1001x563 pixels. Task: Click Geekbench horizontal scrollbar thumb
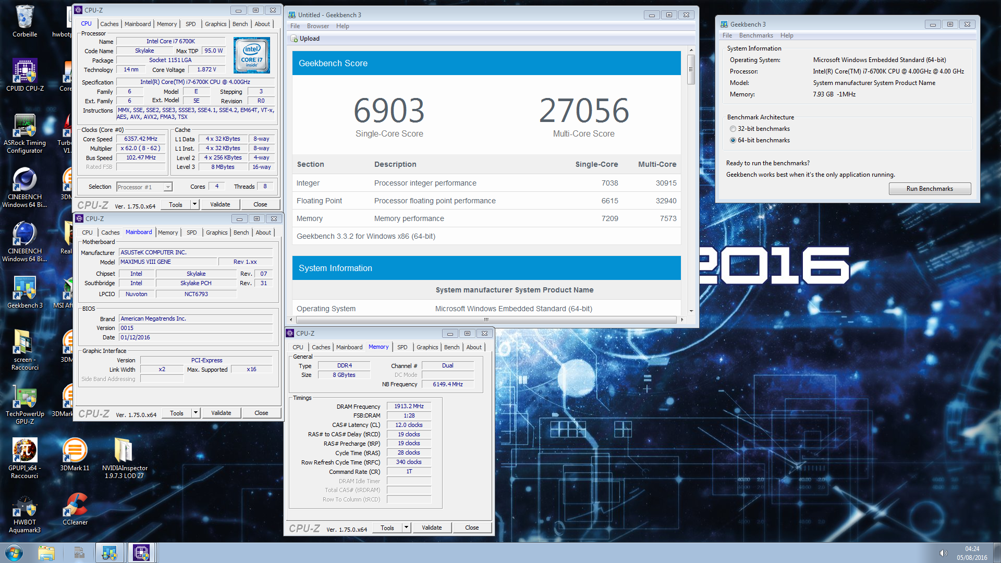click(x=486, y=320)
